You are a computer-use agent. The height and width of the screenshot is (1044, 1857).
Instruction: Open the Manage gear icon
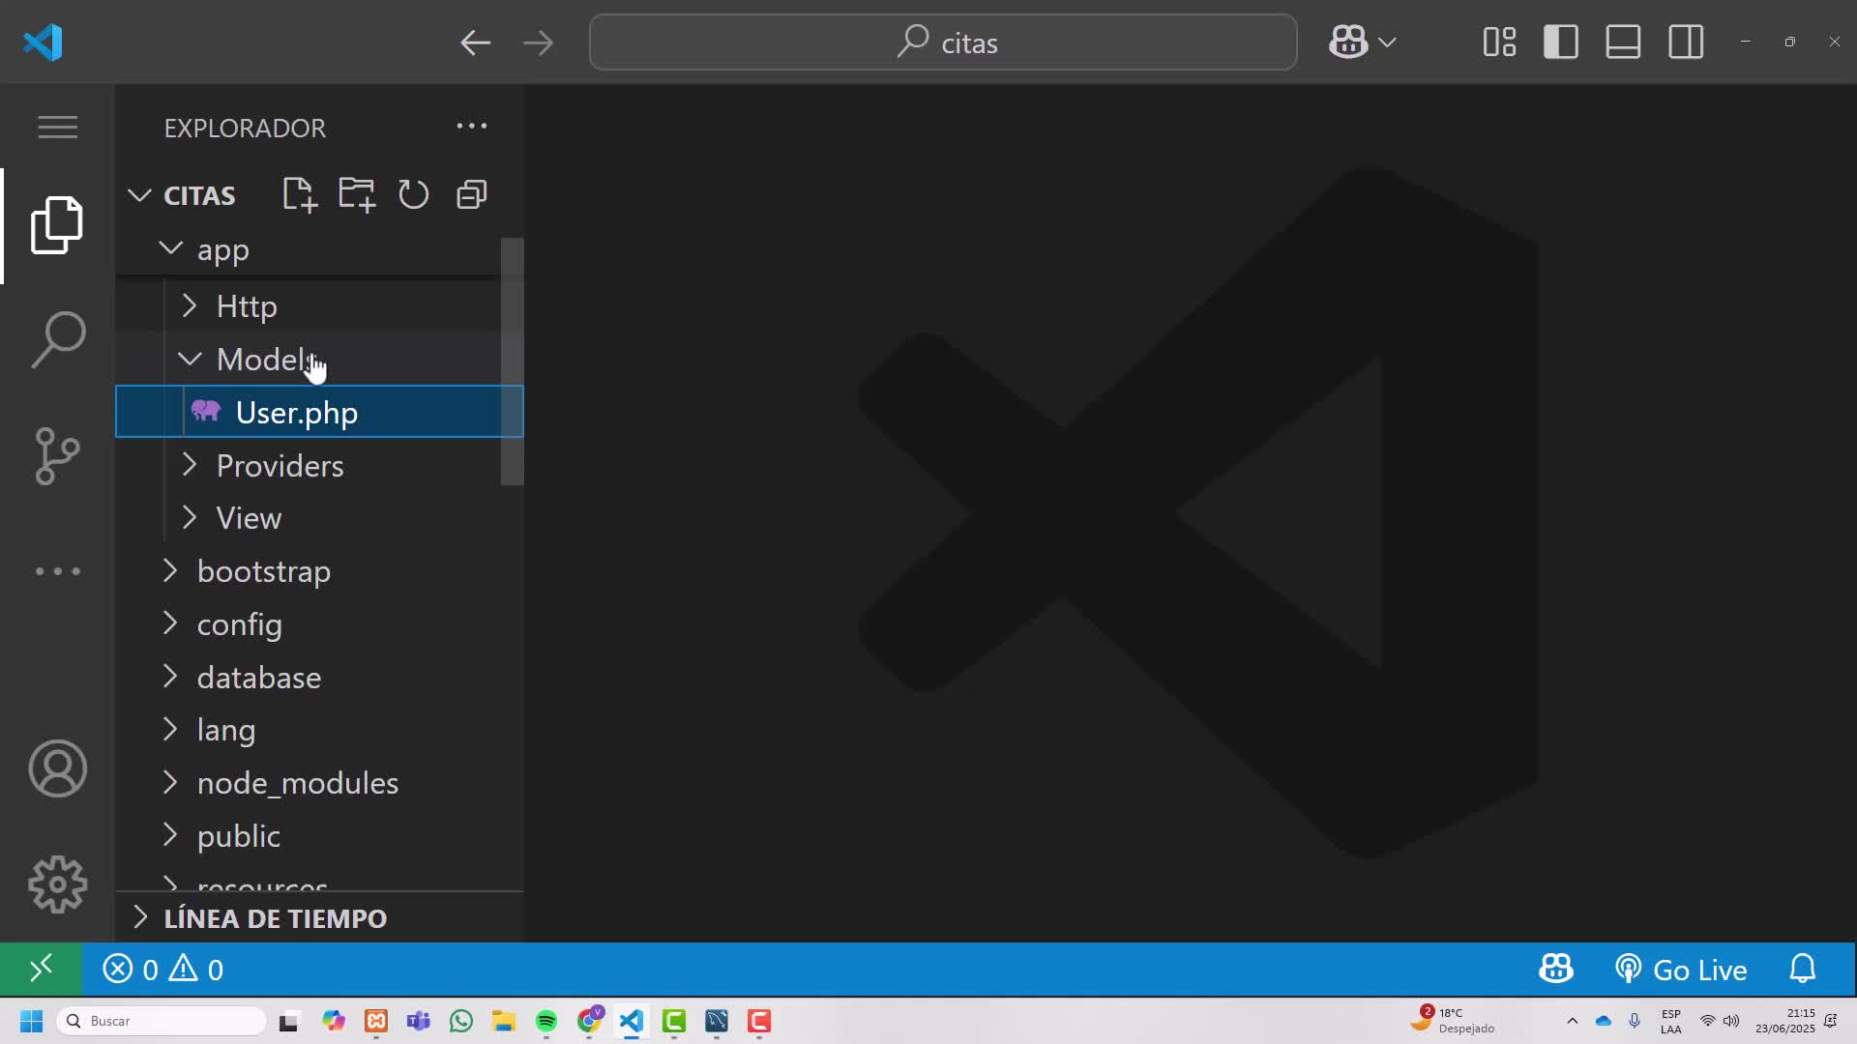click(x=57, y=884)
